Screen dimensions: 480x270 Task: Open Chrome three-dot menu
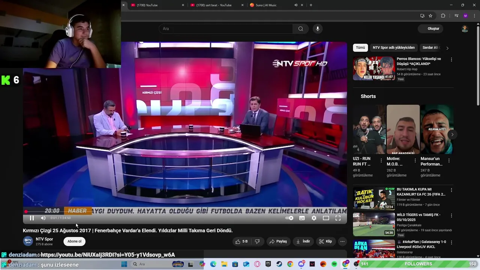[x=474, y=16]
